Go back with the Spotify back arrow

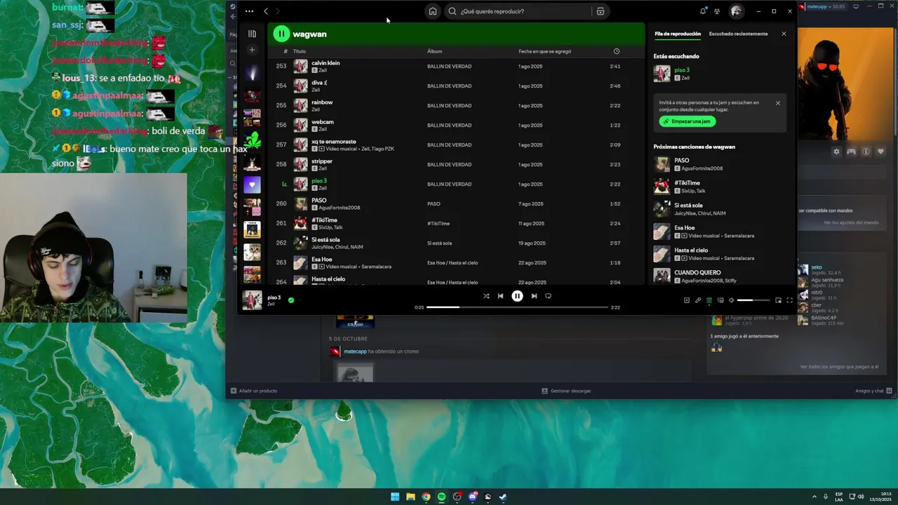[x=266, y=11]
